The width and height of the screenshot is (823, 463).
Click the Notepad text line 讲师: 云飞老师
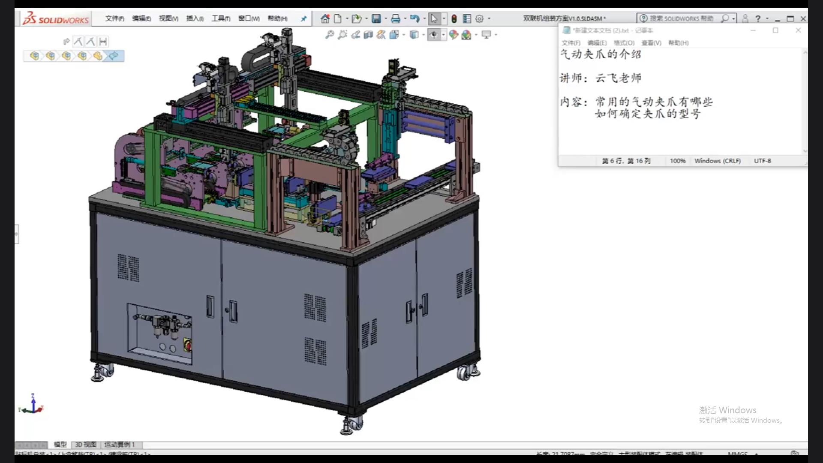tap(601, 78)
